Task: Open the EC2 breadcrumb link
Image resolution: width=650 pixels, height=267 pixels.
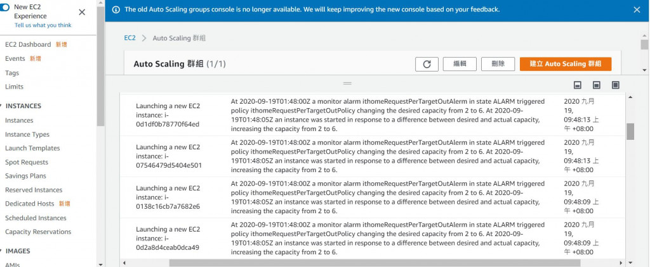Action: click(x=129, y=37)
